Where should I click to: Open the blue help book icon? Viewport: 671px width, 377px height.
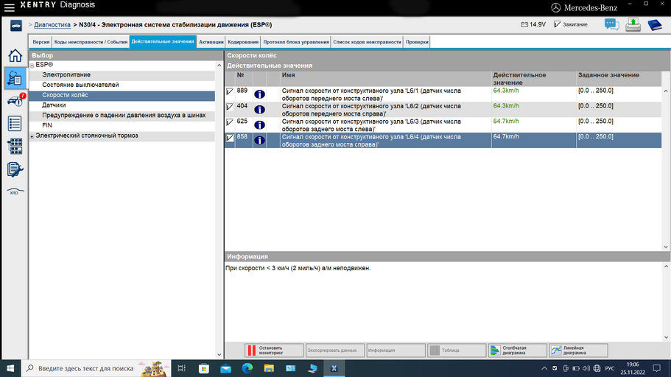(655, 25)
